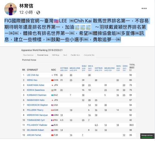Open gymnast link ARICAN Ferhat
155x141 pixels.
click(34, 135)
